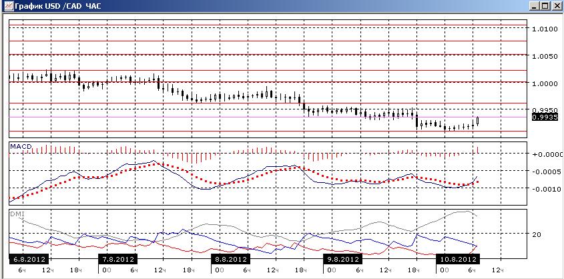This screenshot has height=279, width=564.
Task: Select the 9.8.2012 date marker
Action: pyautogui.click(x=343, y=259)
